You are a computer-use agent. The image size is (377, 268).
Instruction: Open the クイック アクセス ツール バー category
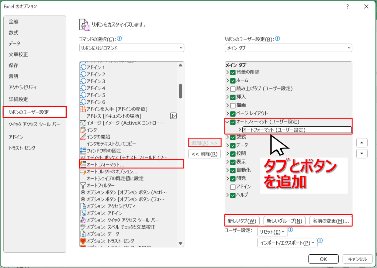pos(35,124)
